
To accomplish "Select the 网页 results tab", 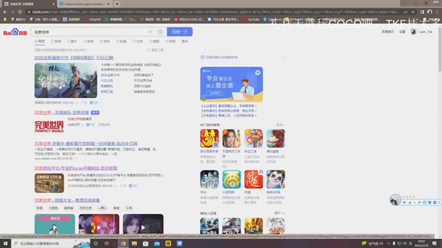I will click(39, 41).
